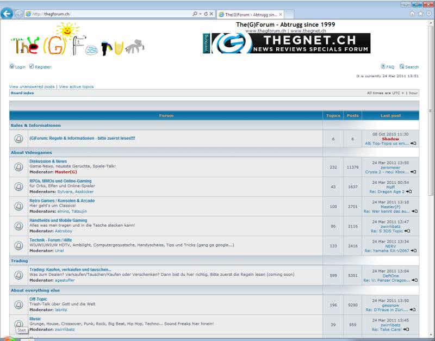Open the Rules & Informationen category

pos(36,126)
